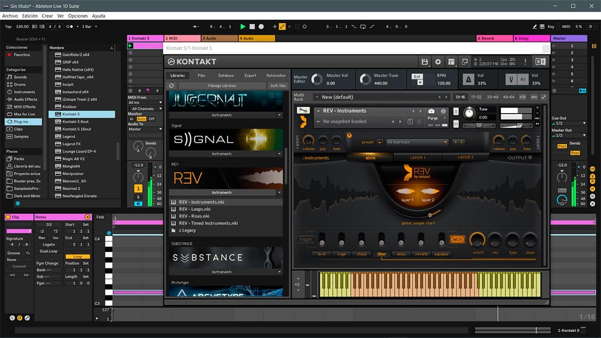This screenshot has width=601, height=338.
Task: Open the preset folder icon
Action: click(x=380, y=142)
